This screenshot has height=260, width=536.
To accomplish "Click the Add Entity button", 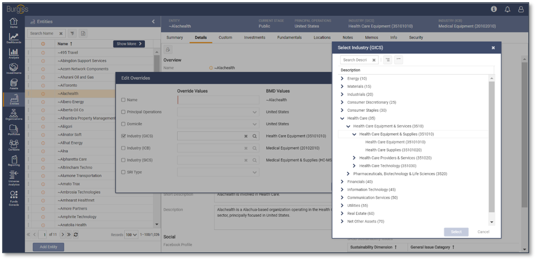I will coord(48,247).
